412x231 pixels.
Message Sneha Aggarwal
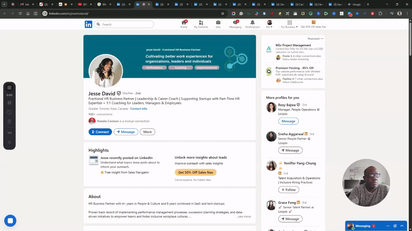pyautogui.click(x=290, y=151)
